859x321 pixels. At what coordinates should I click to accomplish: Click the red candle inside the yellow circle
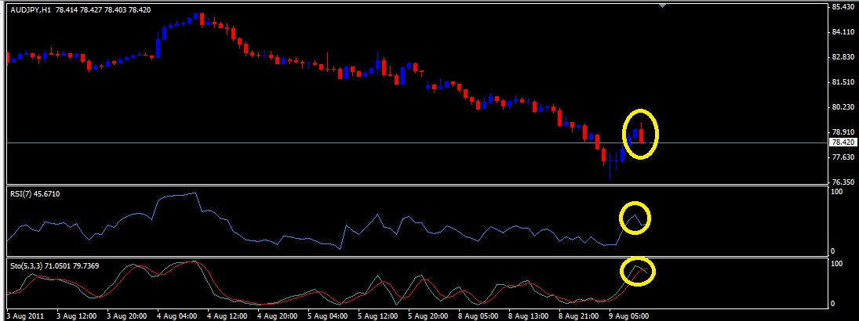[x=642, y=135]
